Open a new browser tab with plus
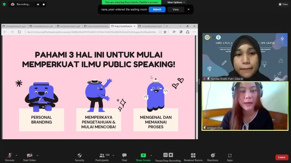Viewport: 291px width, 163px height. [167, 26]
